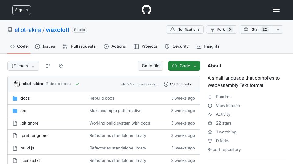Viewport: 293px width, 164px height.
Task: Open the .gitignore file
Action: tap(29, 123)
